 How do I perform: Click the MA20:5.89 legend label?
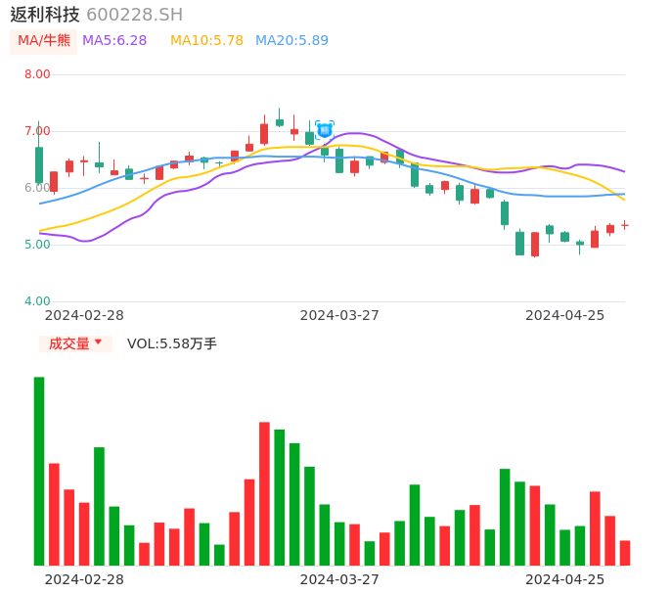pos(291,40)
